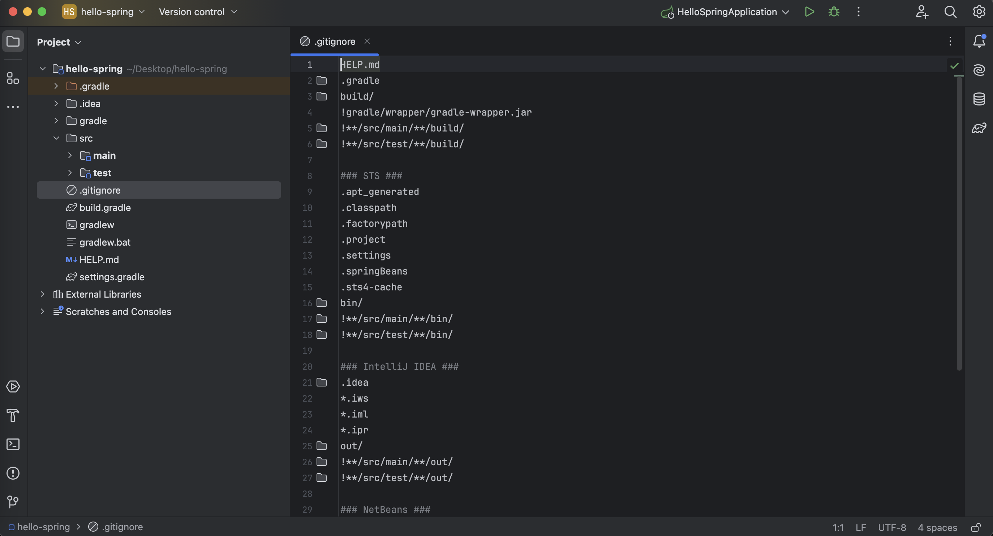Image resolution: width=993 pixels, height=536 pixels.
Task: Open the Terminal tool window
Action: [13, 444]
